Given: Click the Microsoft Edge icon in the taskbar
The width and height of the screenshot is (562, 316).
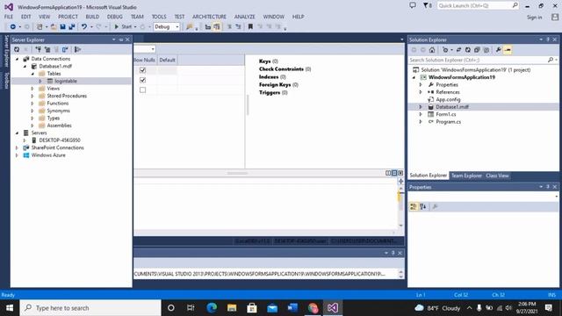Looking at the screenshot, I should (x=212, y=308).
